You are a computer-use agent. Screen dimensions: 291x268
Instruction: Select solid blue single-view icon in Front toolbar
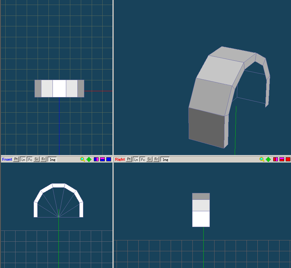pyautogui.click(x=109, y=159)
